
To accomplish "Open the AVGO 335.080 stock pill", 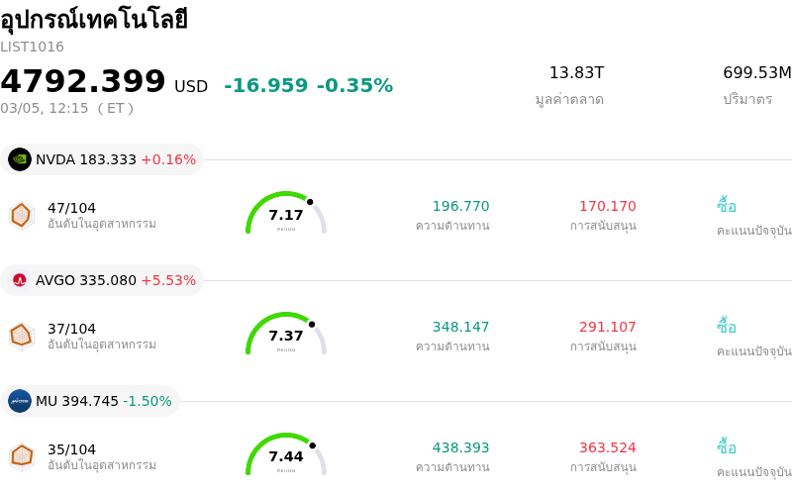I will click(103, 280).
